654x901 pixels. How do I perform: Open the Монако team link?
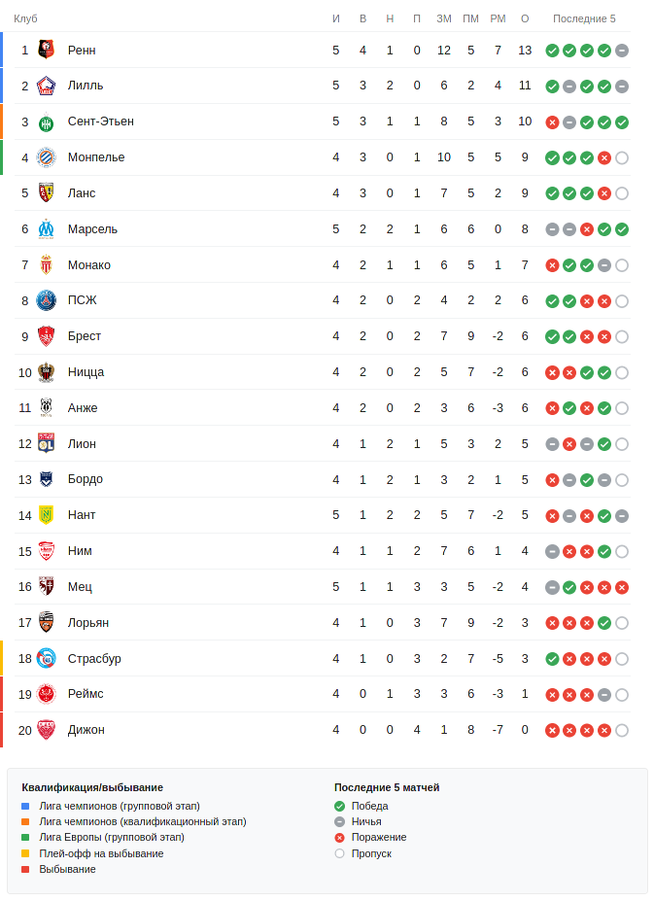point(89,264)
